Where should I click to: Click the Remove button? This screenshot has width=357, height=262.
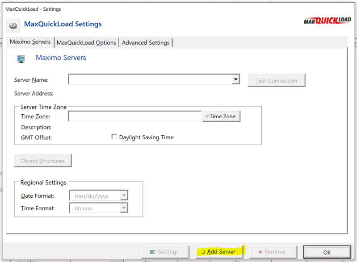tap(273, 252)
